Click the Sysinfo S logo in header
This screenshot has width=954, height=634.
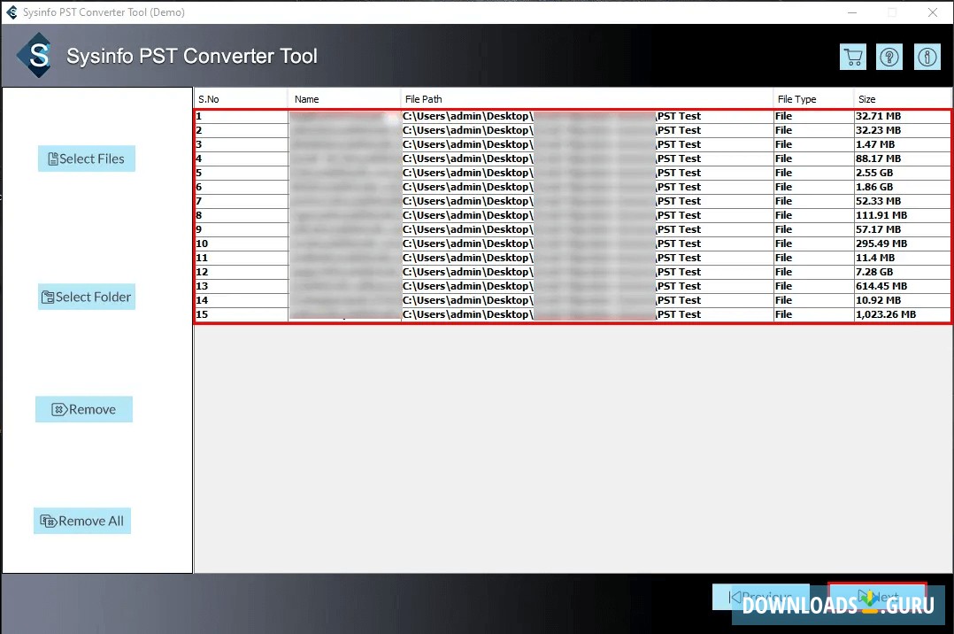(36, 55)
